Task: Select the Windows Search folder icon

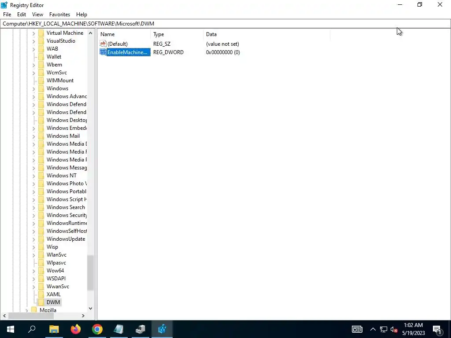Action: [41, 207]
